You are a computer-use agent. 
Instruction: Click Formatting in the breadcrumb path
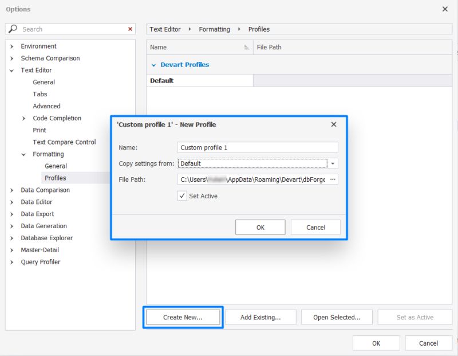pyautogui.click(x=214, y=29)
